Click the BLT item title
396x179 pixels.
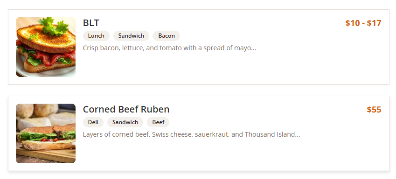[91, 23]
